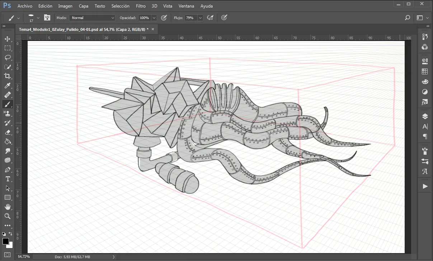Click the black foreground color swatch
Screen dimensions: 433x261
5,241
